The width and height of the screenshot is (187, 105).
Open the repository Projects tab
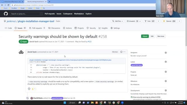point(79,28)
